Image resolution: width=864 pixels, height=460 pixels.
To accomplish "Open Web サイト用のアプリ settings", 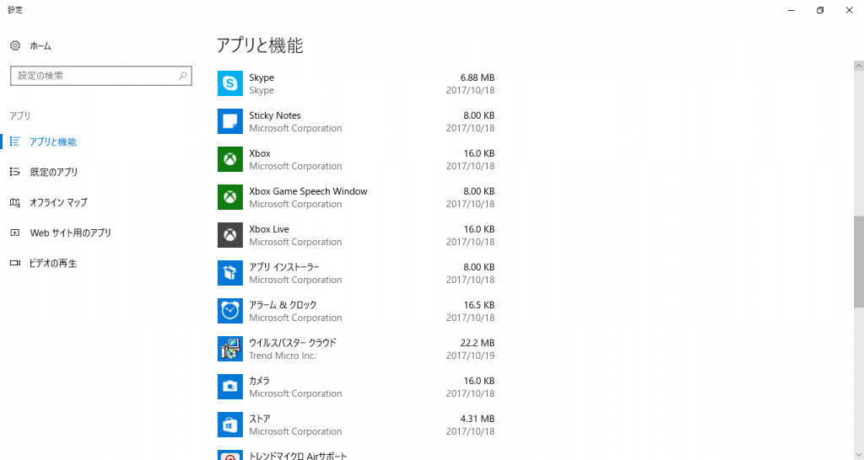I will click(x=70, y=233).
